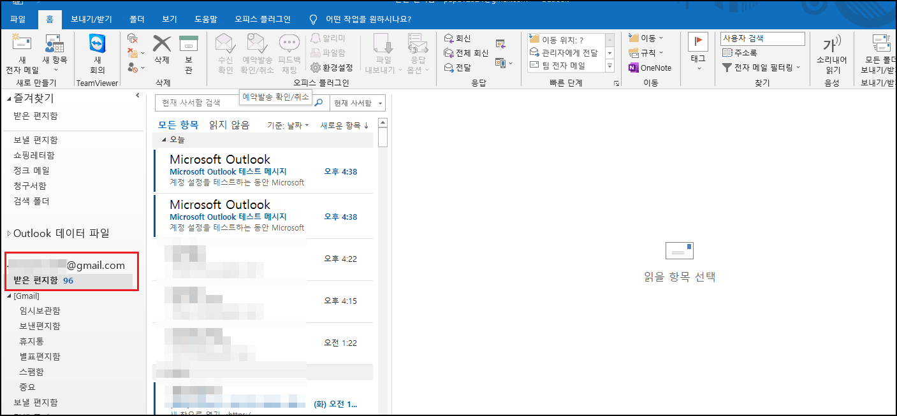Collapse the 오늘 message group
The width and height of the screenshot is (897, 416).
coord(163,140)
